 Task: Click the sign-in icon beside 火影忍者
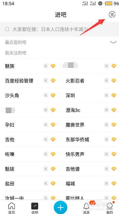coord(107,81)
